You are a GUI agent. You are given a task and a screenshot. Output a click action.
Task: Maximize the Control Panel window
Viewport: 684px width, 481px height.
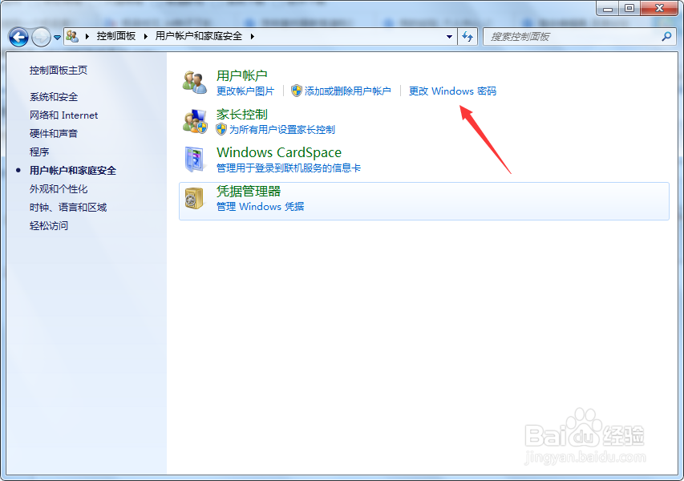[x=629, y=8]
